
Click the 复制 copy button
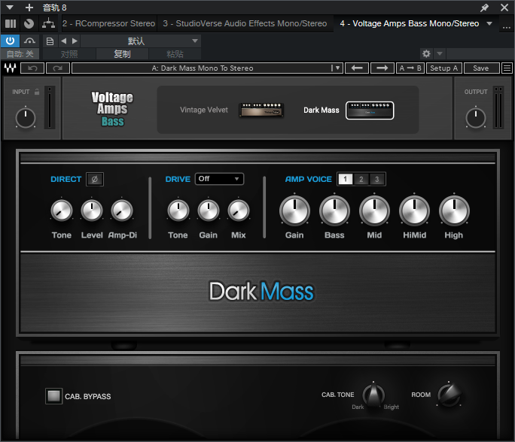tap(122, 54)
